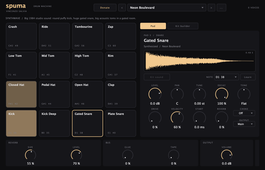Go to previous preset arrow

[122, 7]
